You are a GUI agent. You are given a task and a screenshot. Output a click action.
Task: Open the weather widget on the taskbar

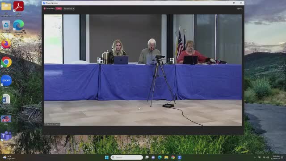pos(9,157)
